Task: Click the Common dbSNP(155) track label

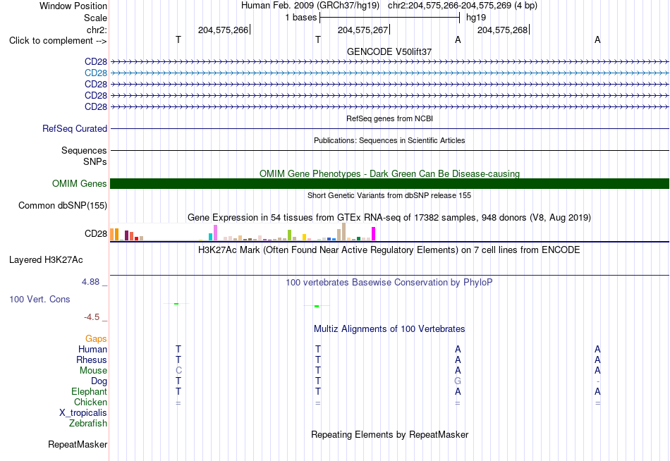Action: 63,206
